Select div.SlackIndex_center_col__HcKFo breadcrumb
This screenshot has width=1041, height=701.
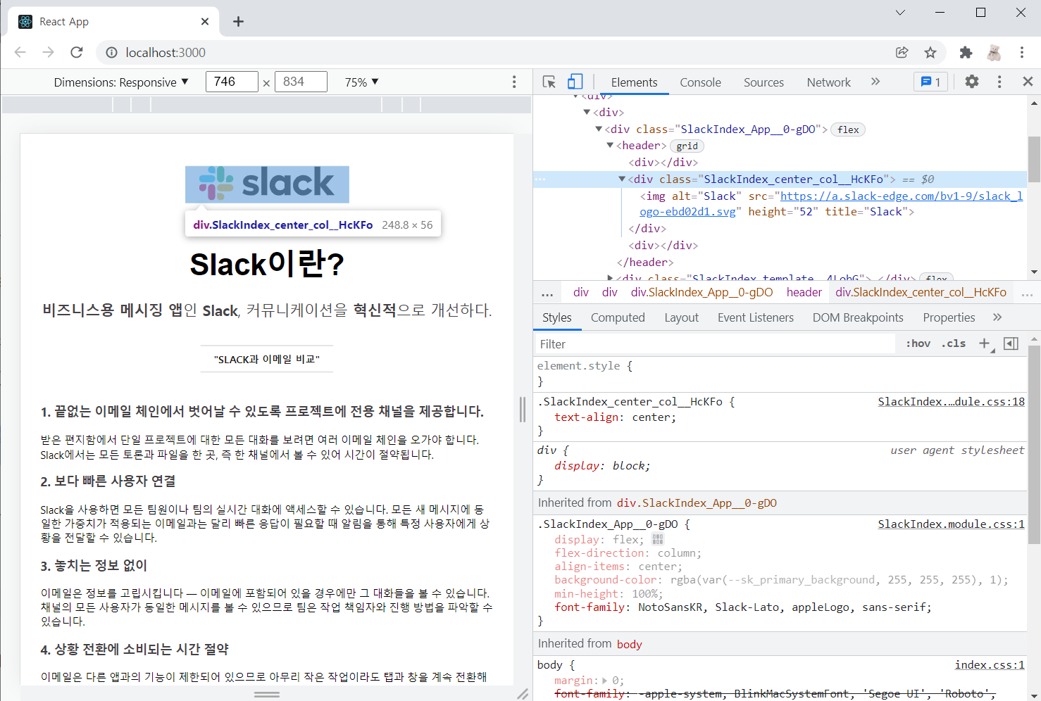pos(921,292)
